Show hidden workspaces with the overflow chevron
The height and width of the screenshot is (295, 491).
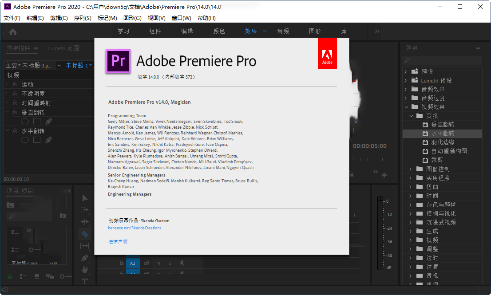pos(377,31)
